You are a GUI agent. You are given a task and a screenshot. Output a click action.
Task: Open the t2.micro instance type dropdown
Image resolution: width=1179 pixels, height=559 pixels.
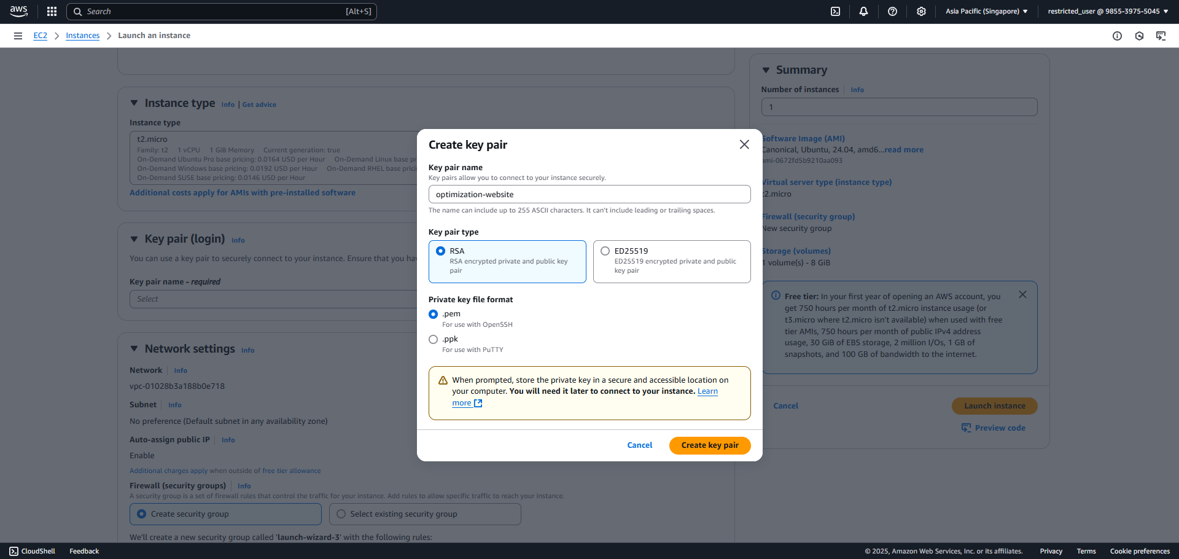point(273,158)
